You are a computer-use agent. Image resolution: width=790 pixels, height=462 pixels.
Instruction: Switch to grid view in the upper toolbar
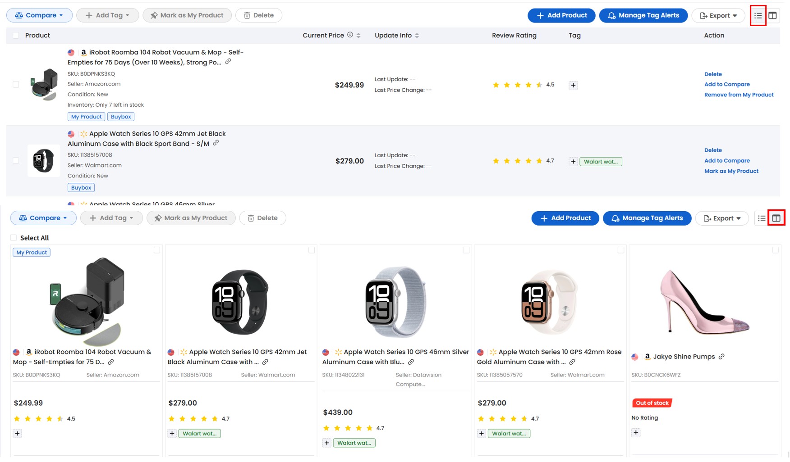[x=772, y=16]
